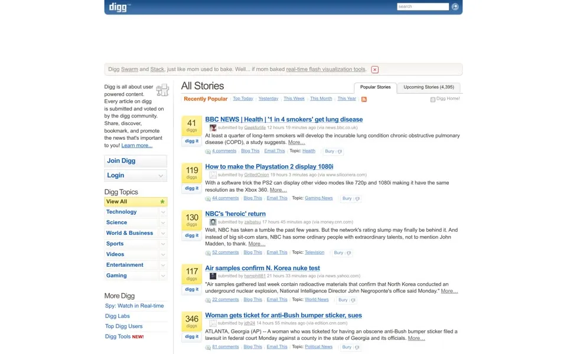Expand the Videos topic chevron
567x354 pixels.
[x=163, y=255]
